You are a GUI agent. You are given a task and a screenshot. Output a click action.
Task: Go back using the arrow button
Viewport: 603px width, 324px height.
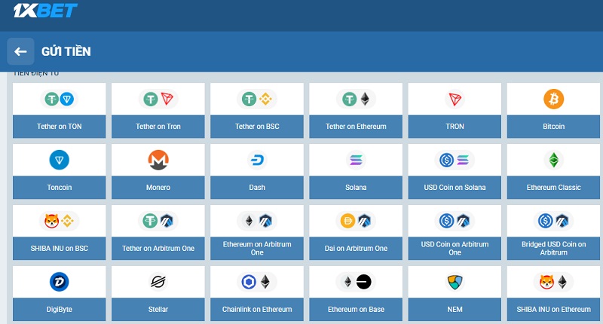coord(20,51)
